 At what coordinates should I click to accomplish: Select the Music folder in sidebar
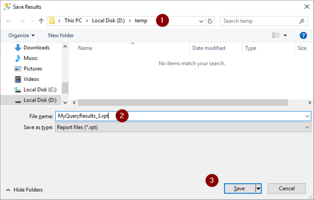click(30, 58)
